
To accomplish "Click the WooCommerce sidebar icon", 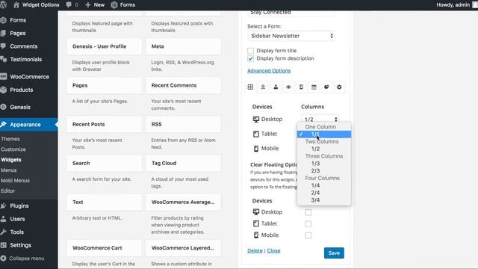I will (3, 76).
